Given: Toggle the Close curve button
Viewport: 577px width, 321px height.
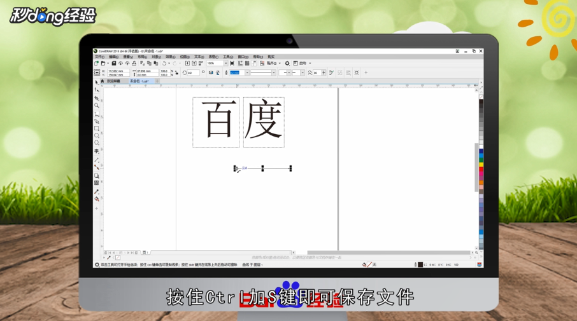Looking at the screenshot, I should pyautogui.click(x=332, y=72).
